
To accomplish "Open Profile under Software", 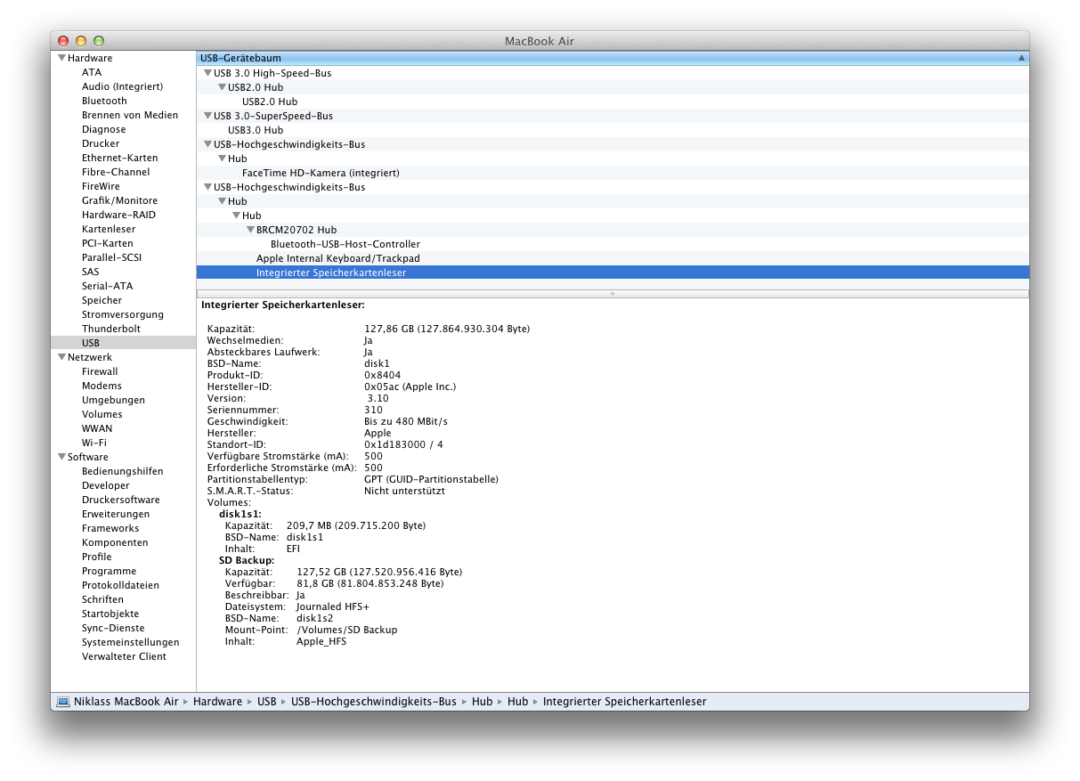I will [x=97, y=557].
